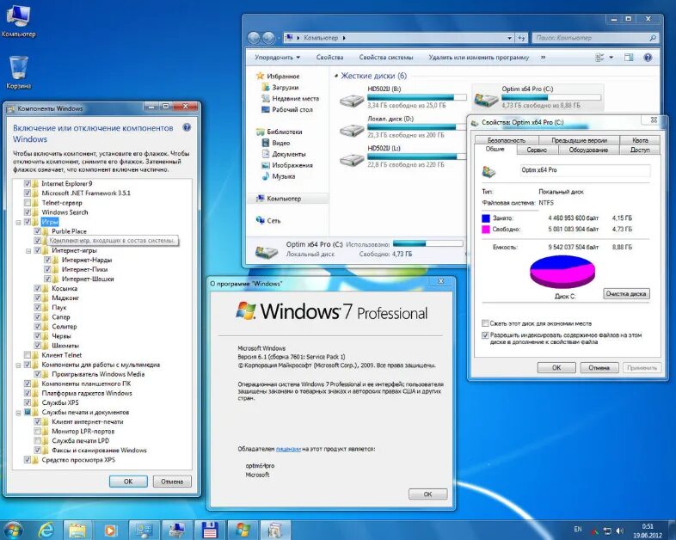Select the Локал. диск (D:) drive icon
Image resolution: width=676 pixels, height=540 pixels.
pos(352,130)
